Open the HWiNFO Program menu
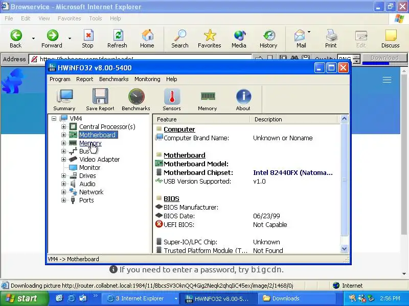Image resolution: width=409 pixels, height=306 pixels. tap(60, 79)
